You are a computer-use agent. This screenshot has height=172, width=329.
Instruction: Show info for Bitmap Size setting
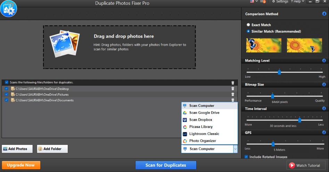tap(324, 85)
